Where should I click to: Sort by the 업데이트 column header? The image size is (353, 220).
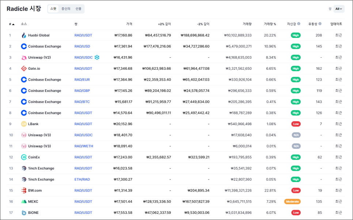pos(336,24)
